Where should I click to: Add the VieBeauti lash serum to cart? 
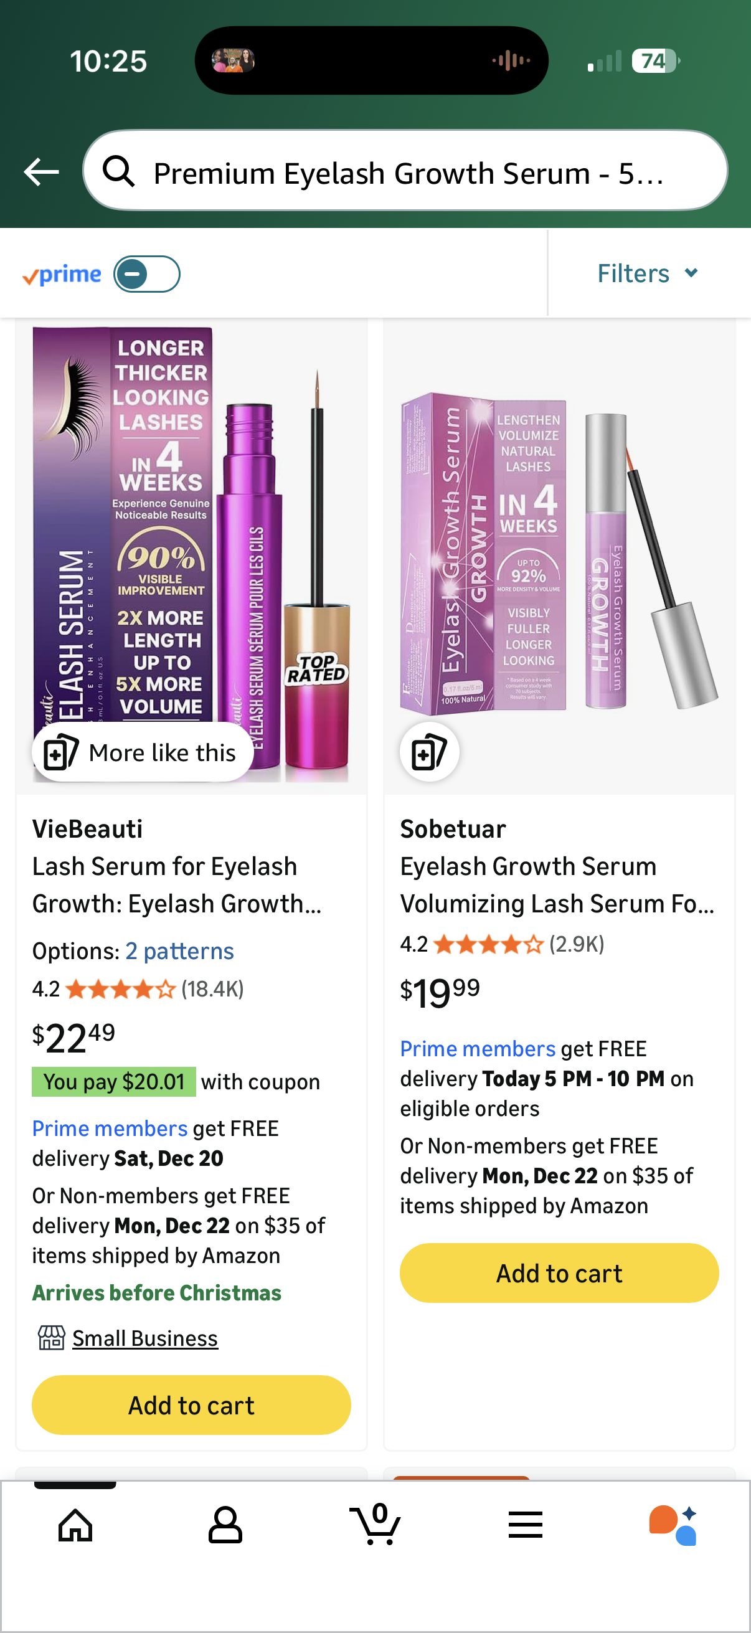tap(191, 1405)
